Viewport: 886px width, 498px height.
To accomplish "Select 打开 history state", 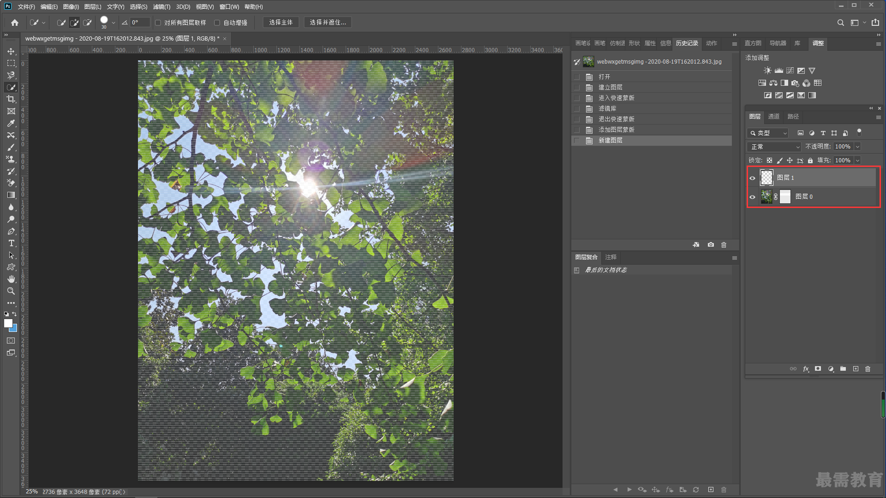I will (x=652, y=77).
